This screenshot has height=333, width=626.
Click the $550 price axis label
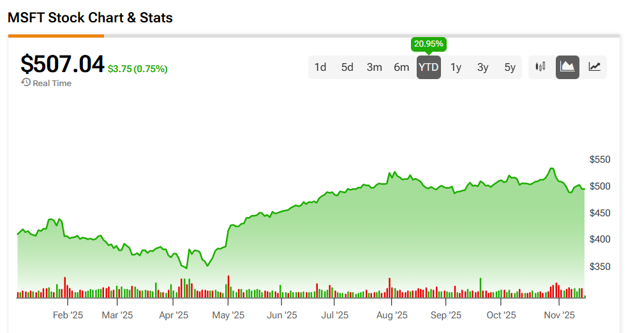(599, 159)
